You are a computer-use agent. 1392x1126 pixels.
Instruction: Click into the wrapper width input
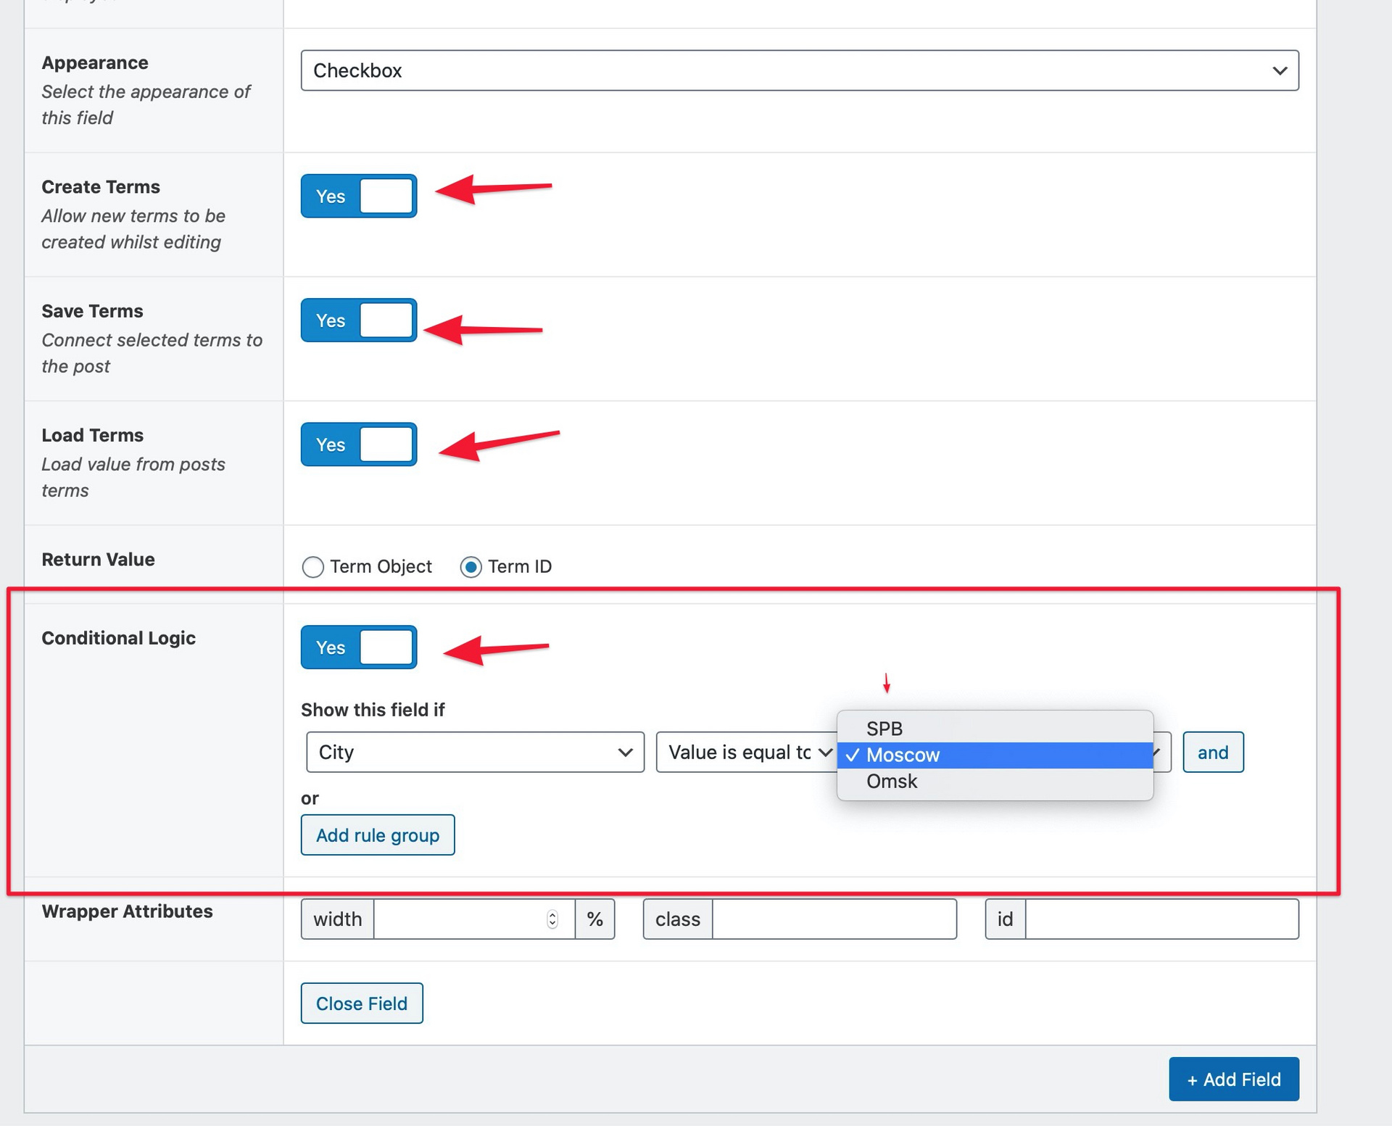tap(473, 919)
